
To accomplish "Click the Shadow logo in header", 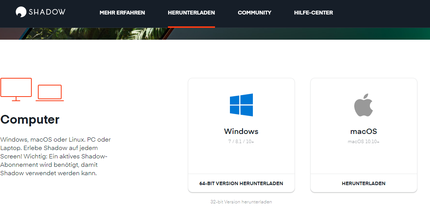I will 40,12.
